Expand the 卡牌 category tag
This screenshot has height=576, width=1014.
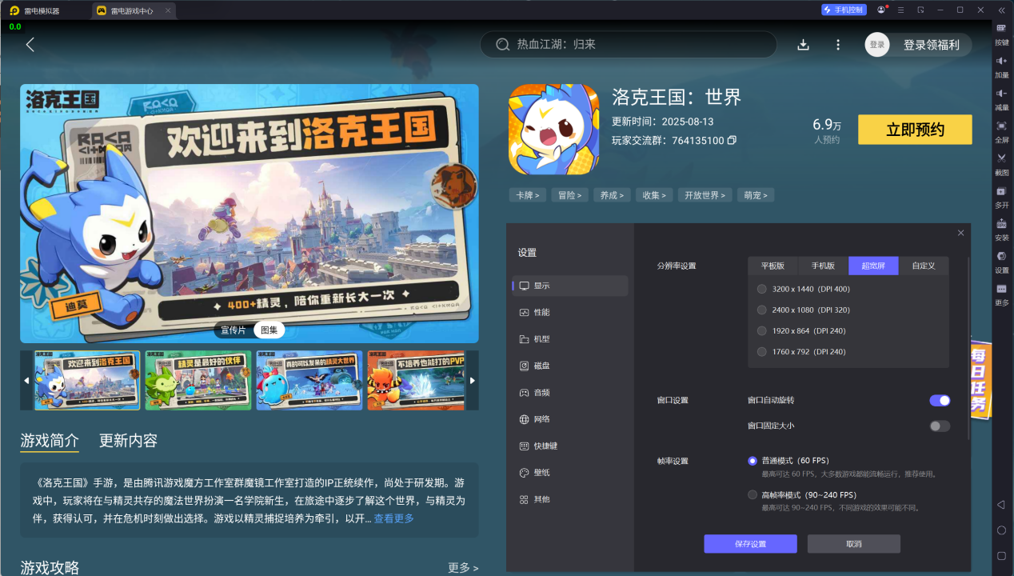tap(527, 194)
